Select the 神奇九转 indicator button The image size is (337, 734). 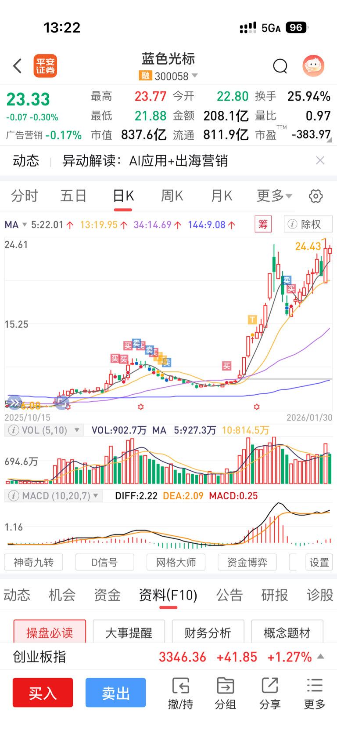(x=33, y=562)
